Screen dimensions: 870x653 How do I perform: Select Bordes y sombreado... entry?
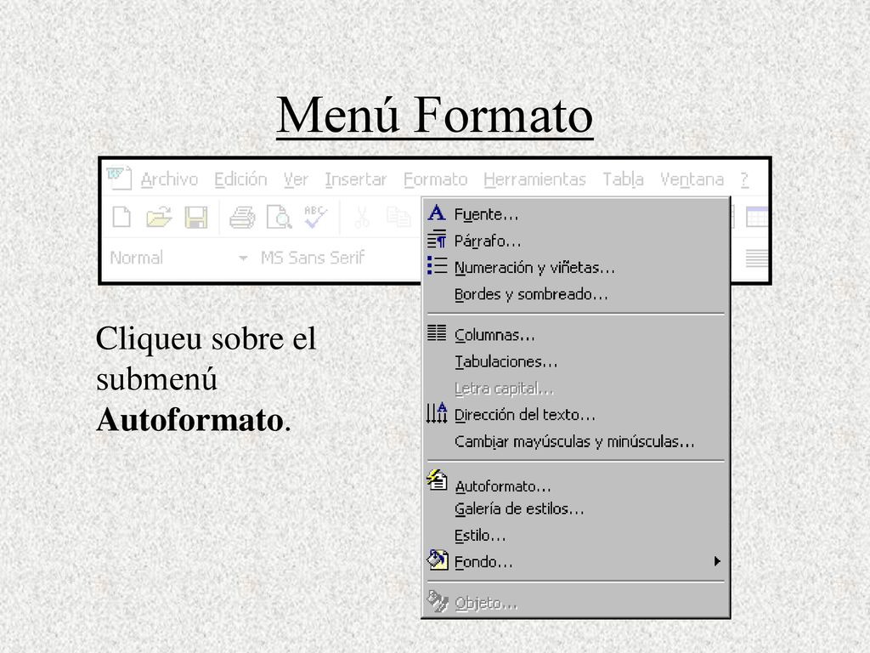(576, 294)
